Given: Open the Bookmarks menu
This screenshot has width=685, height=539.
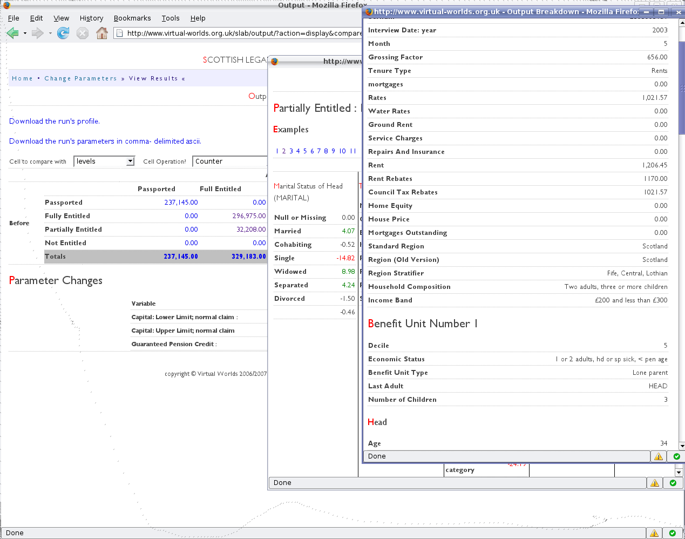Looking at the screenshot, I should coord(132,18).
